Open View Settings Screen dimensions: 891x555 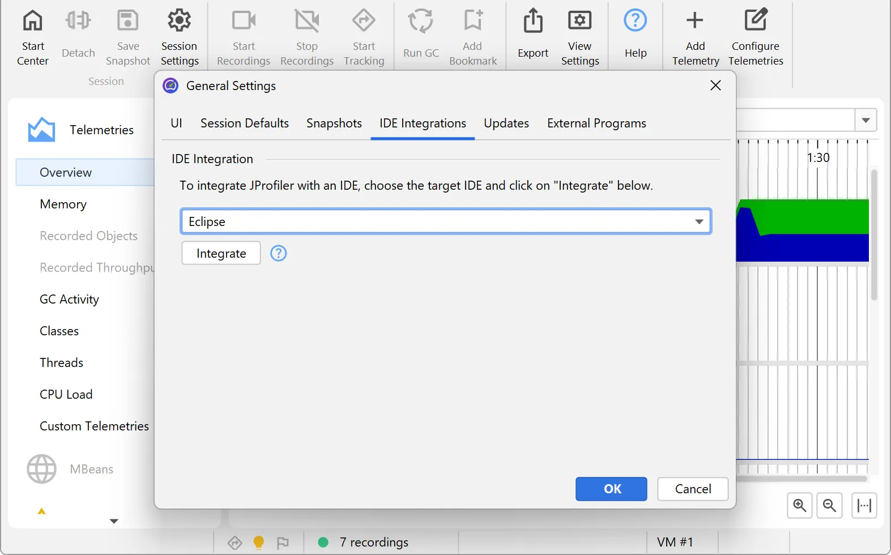(x=580, y=38)
